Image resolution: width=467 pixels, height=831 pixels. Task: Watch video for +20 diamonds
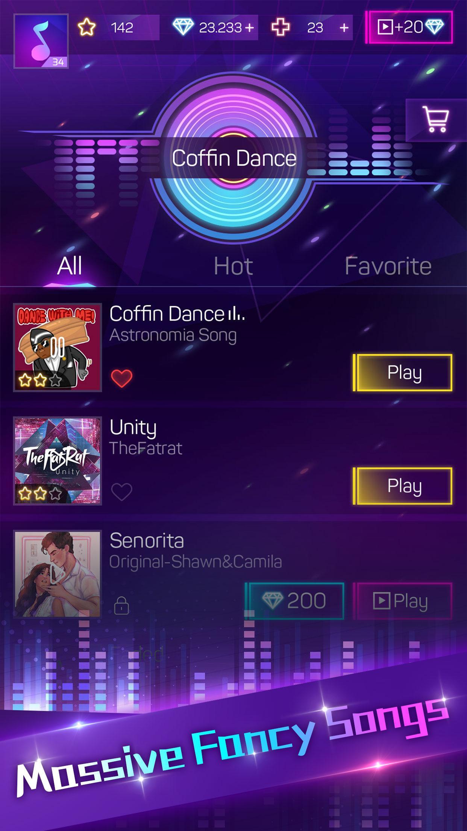(x=409, y=27)
